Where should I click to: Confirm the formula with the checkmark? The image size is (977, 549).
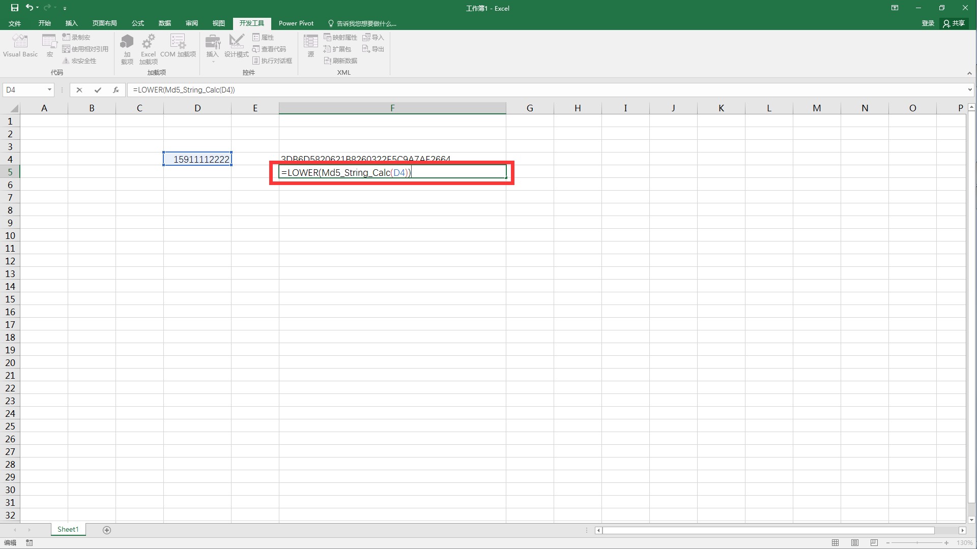point(98,90)
